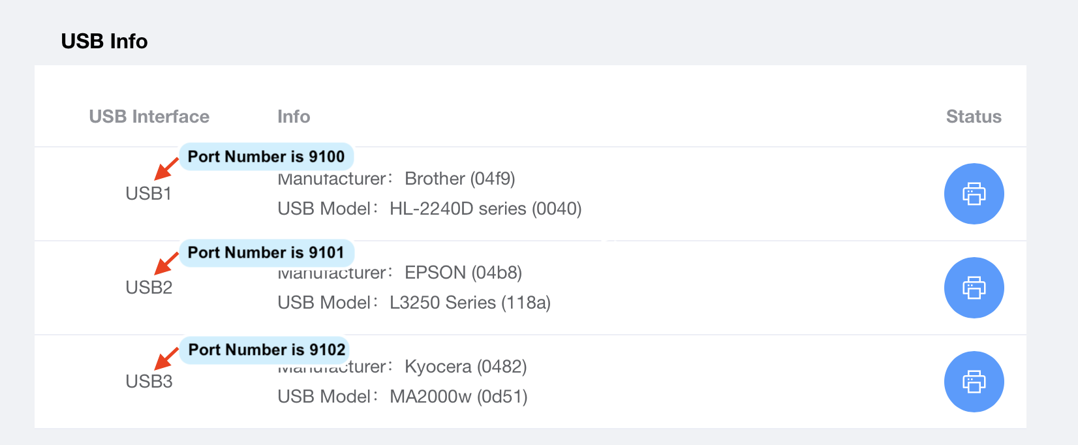Select the USB2 interface label

coord(149,288)
